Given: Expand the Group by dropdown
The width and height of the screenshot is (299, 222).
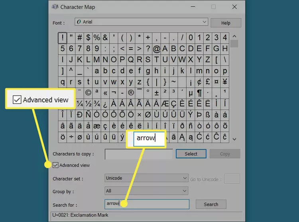Looking at the screenshot, I should [146, 191].
